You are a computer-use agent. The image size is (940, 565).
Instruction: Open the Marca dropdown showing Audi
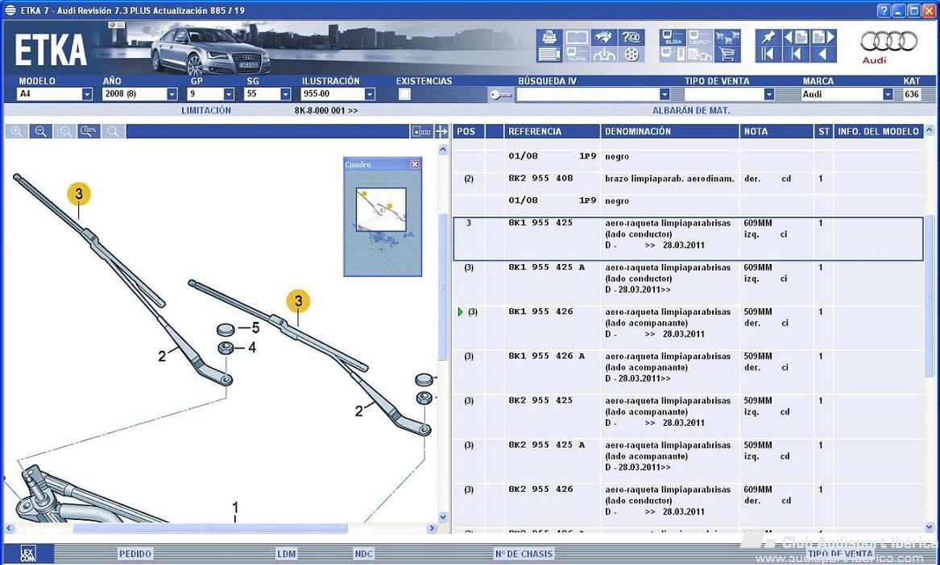(x=888, y=94)
